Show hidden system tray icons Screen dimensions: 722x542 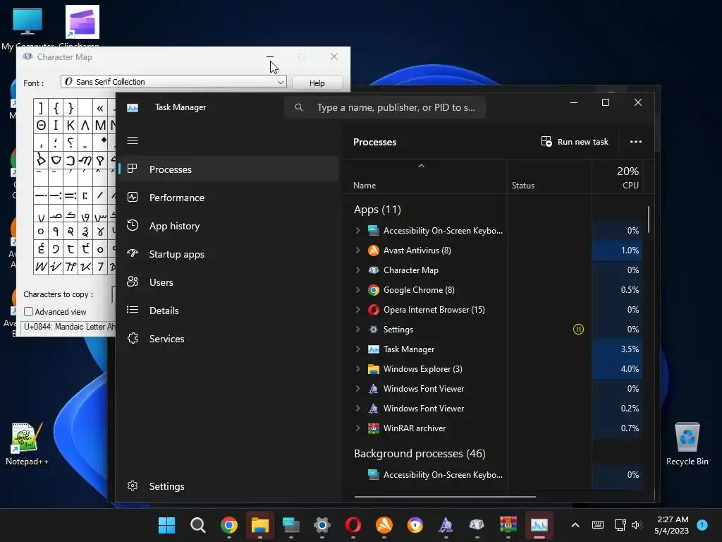(x=575, y=525)
